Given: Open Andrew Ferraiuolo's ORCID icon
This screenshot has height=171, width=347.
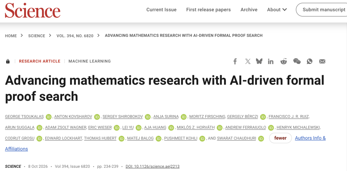Looking at the screenshot, I should [x=271, y=128].
